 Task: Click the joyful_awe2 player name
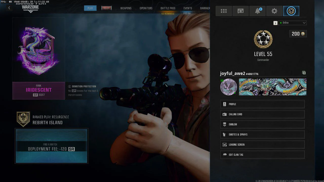tap(233, 74)
